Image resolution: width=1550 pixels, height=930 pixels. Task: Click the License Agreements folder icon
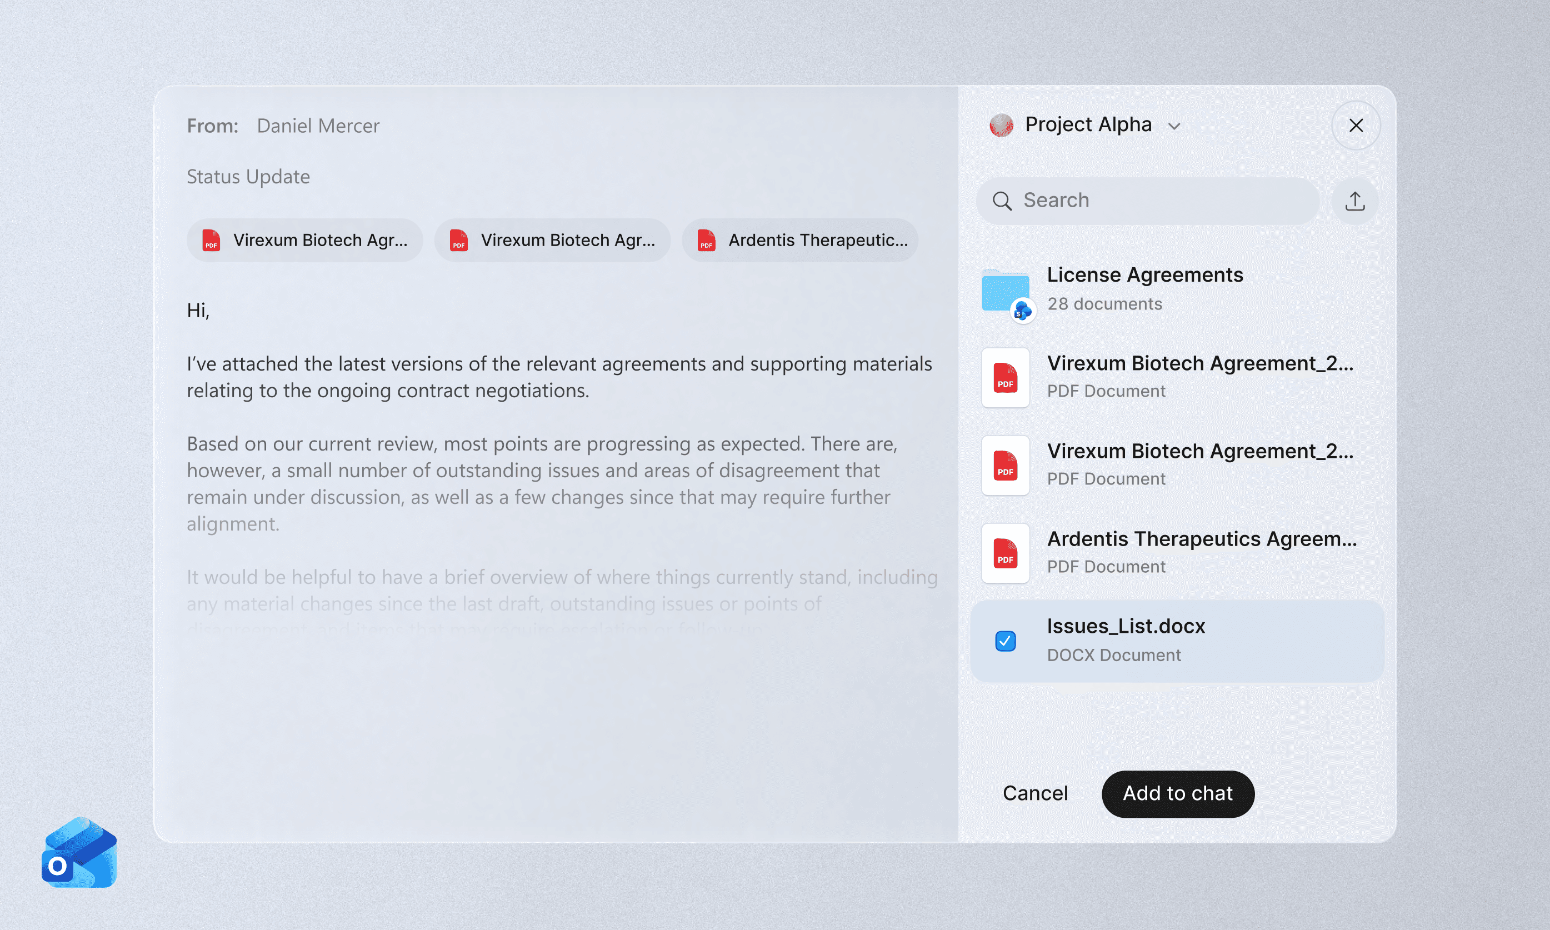click(1006, 292)
